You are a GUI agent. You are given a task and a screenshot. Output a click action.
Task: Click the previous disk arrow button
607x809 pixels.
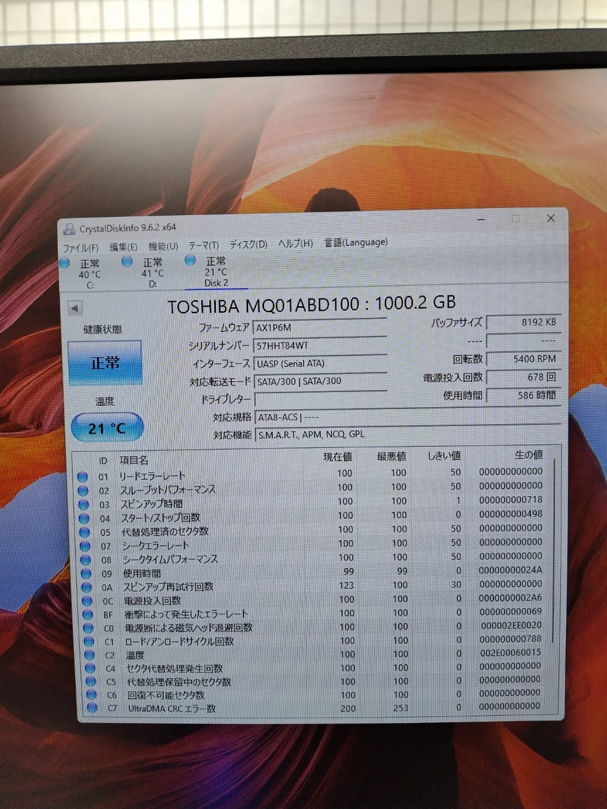coord(75,308)
